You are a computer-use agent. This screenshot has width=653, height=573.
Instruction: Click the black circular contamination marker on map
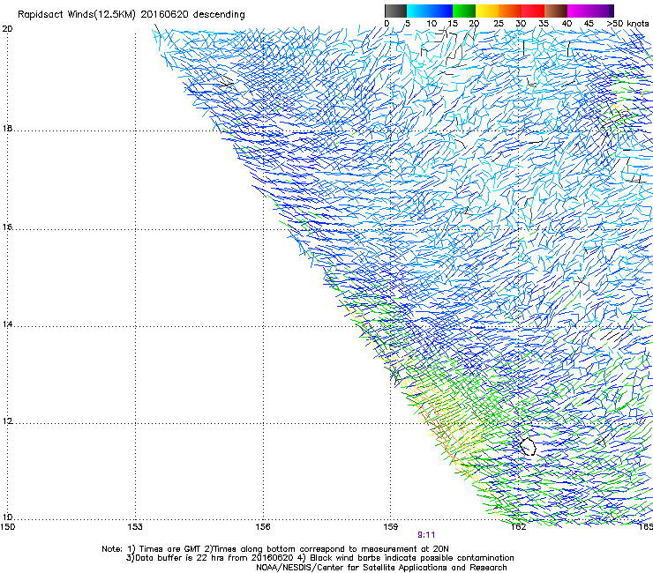(528, 446)
